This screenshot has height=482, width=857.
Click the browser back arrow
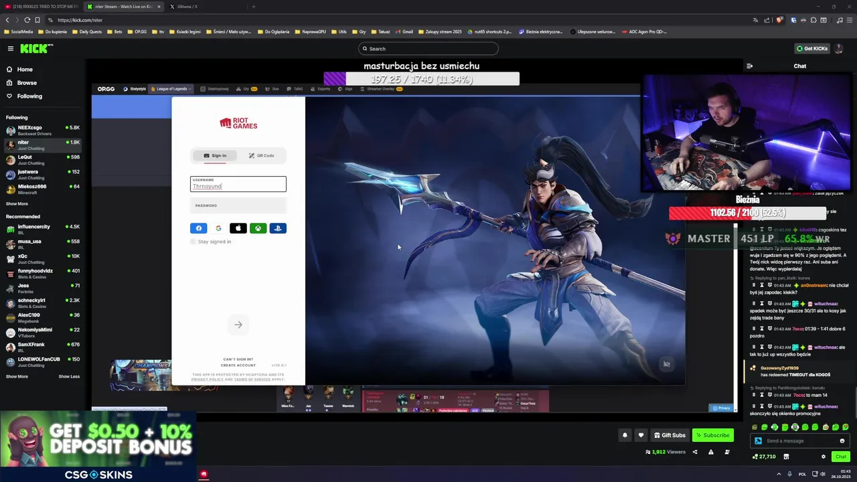tap(8, 20)
